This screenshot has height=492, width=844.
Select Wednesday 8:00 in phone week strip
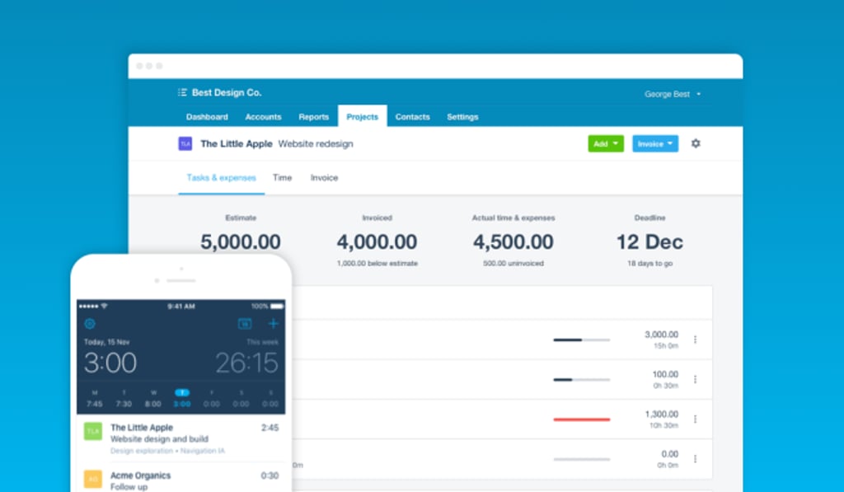pos(153,399)
